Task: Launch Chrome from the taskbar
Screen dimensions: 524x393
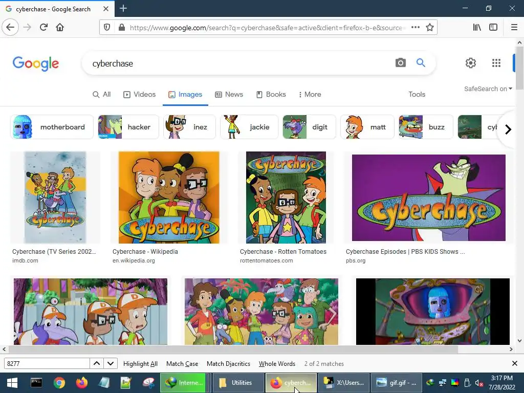Action: tap(59, 383)
